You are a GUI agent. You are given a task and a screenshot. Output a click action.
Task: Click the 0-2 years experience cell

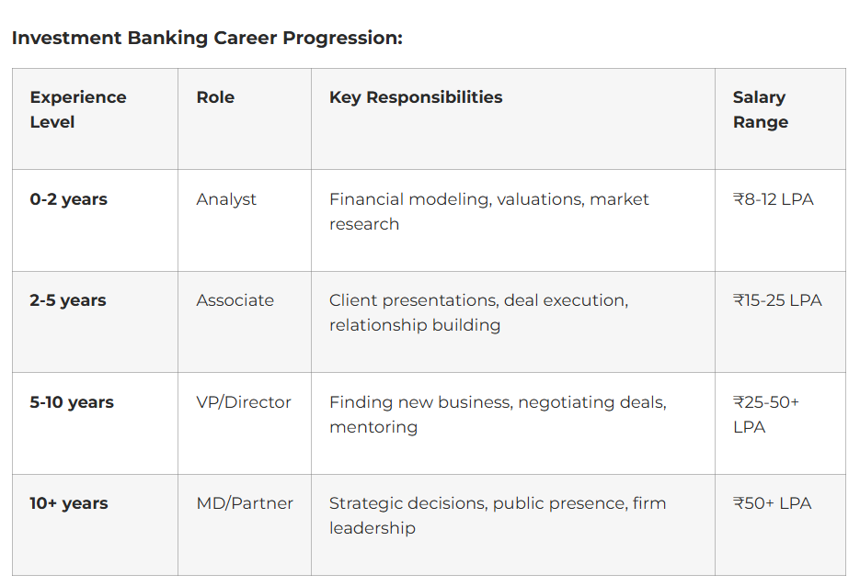point(68,199)
